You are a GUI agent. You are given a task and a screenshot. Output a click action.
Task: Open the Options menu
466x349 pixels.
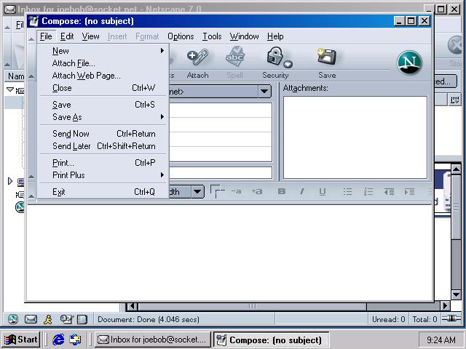click(181, 36)
